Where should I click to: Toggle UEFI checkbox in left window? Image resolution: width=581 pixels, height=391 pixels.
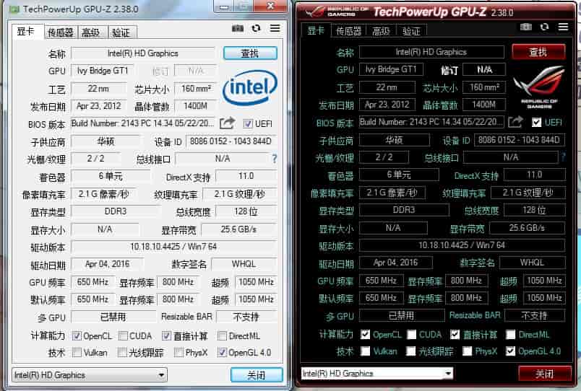pos(248,123)
